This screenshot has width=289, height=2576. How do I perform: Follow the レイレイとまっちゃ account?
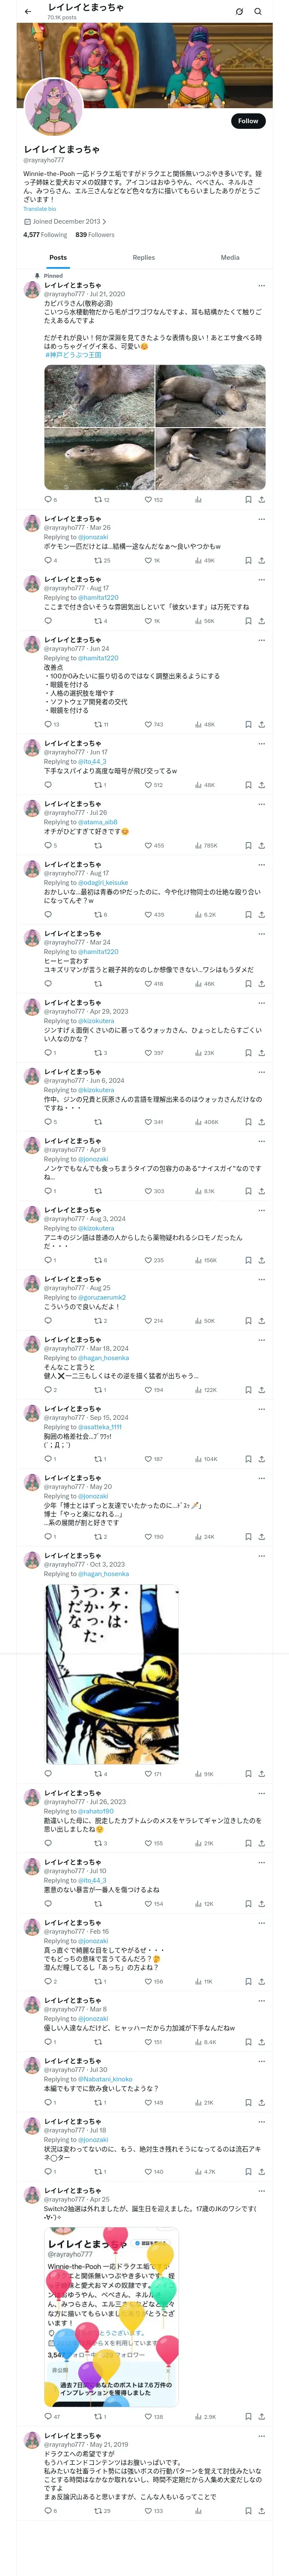click(x=247, y=120)
